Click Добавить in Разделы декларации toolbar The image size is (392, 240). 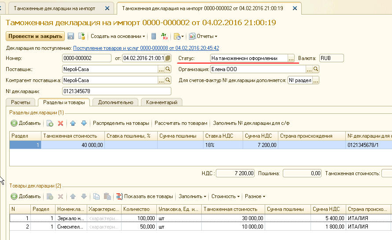click(x=26, y=123)
